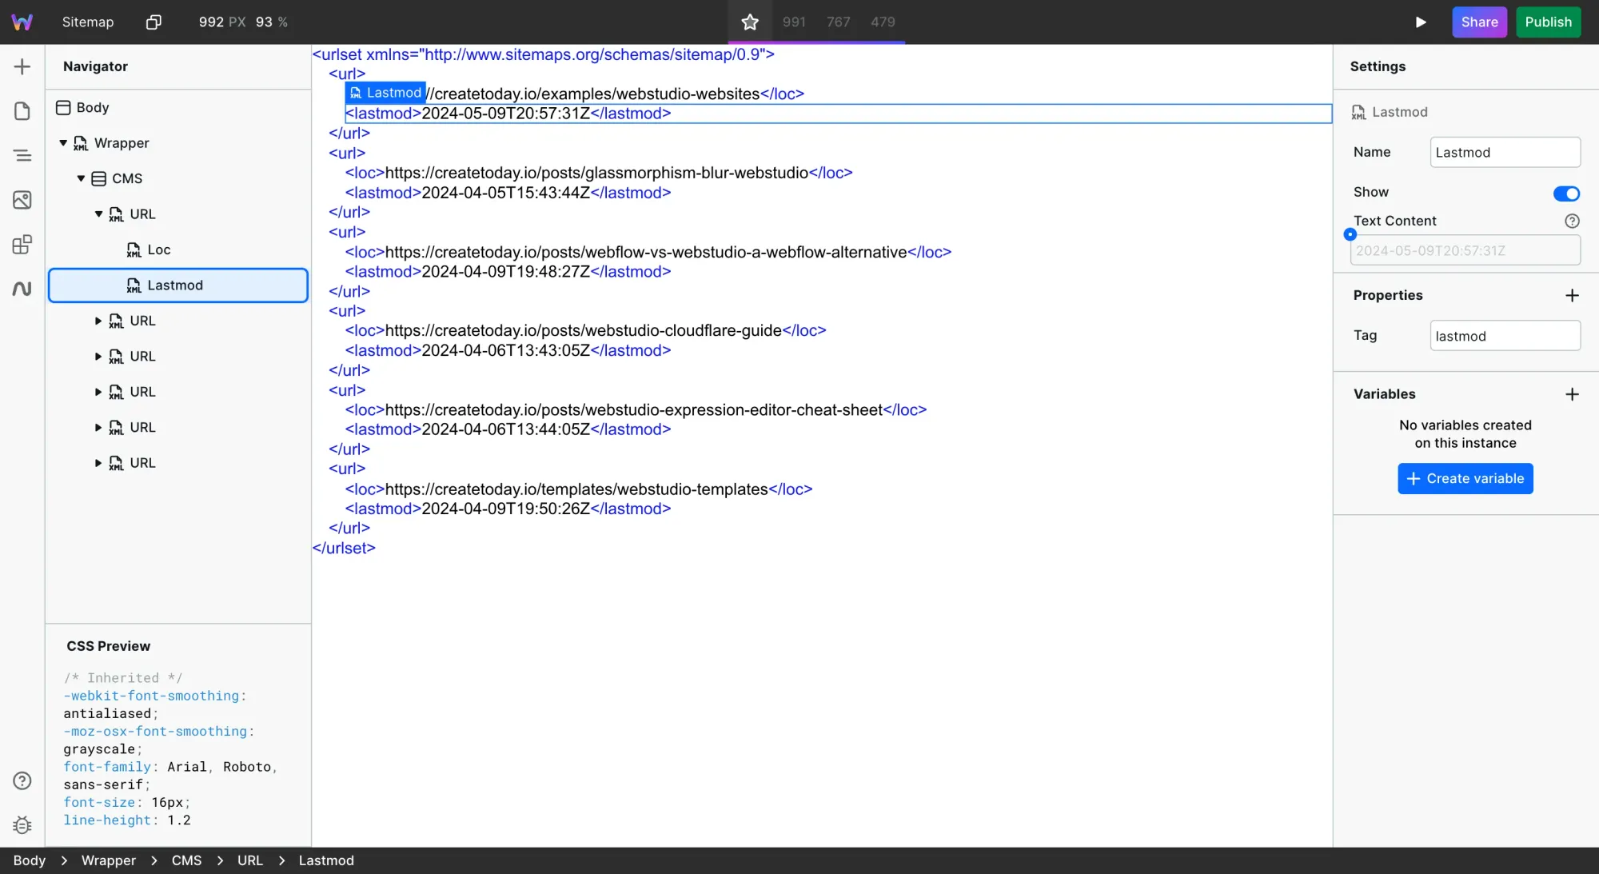Viewport: 1599px width, 874px height.
Task: Click the duplicate pages icon beside Sitemap
Action: tap(154, 22)
